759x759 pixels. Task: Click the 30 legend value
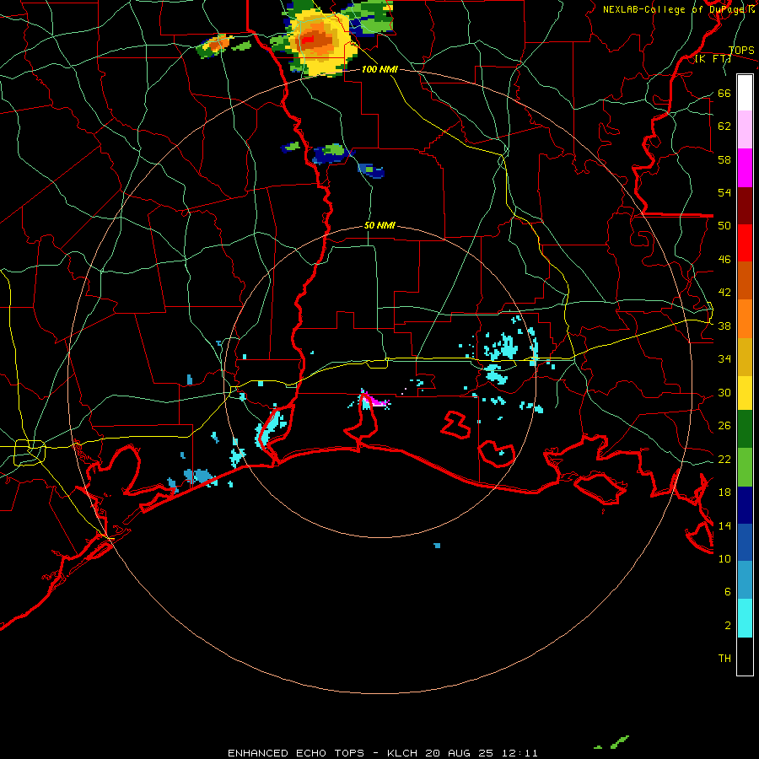point(724,392)
